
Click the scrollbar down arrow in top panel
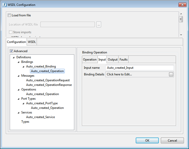tap(181, 35)
